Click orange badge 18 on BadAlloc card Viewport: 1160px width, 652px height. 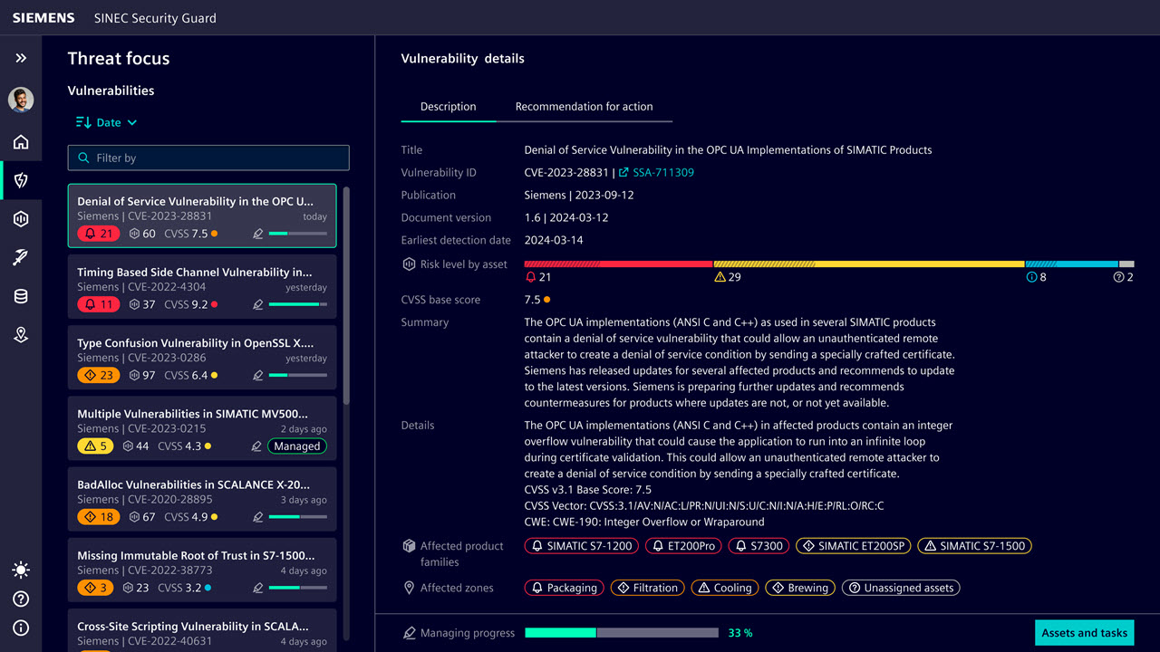[99, 517]
